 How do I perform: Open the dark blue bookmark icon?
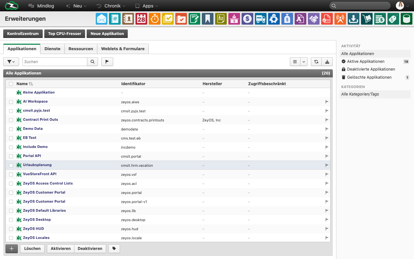[x=208, y=19]
